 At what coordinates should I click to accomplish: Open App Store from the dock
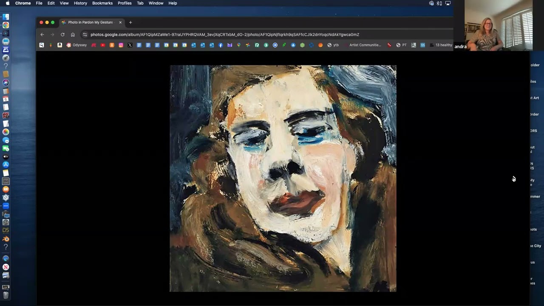pyautogui.click(x=6, y=164)
